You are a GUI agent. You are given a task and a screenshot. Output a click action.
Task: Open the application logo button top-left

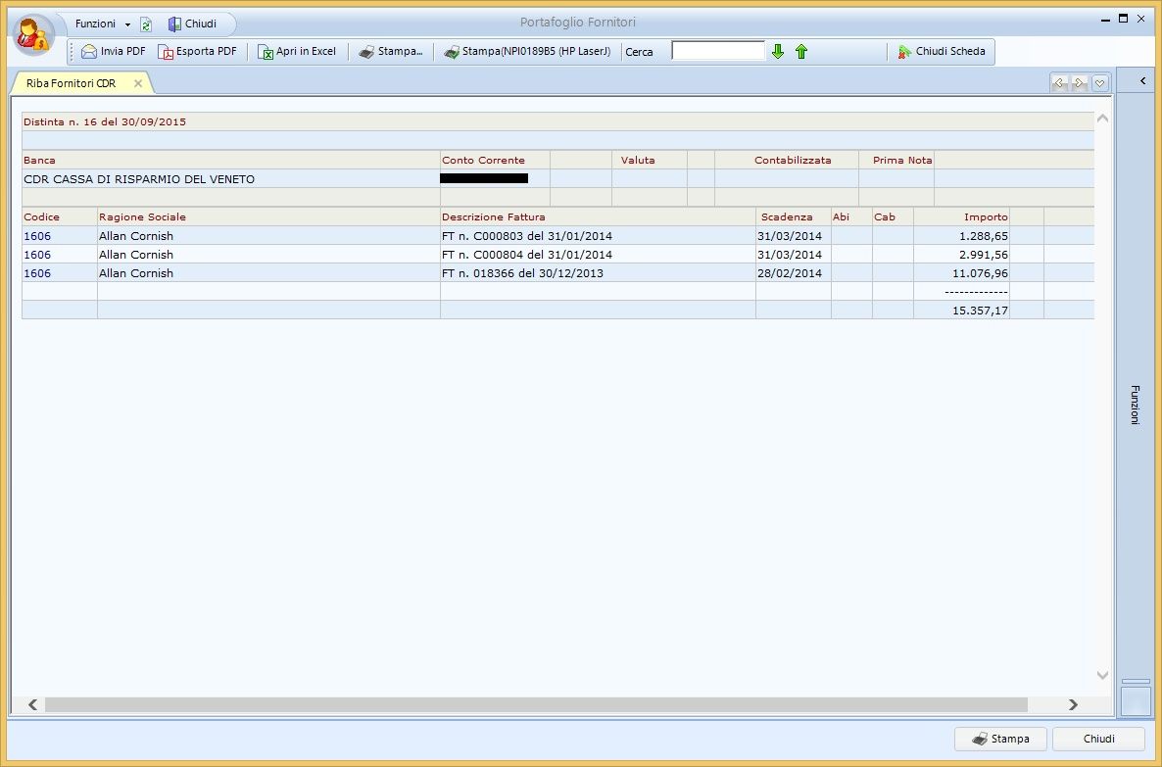point(33,34)
